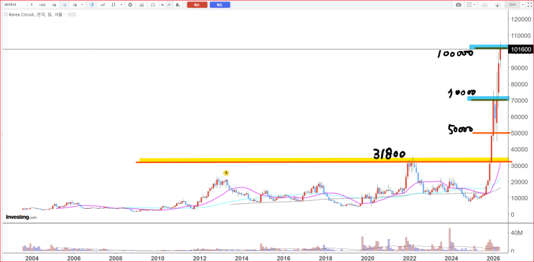Click the red 매수 buy button
534x262 pixels.
(197, 5)
